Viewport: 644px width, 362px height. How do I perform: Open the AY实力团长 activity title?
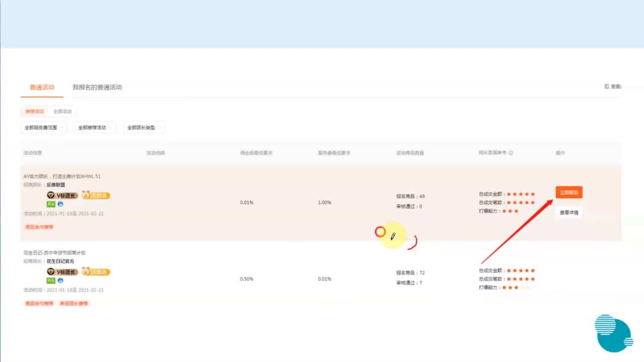coord(62,176)
